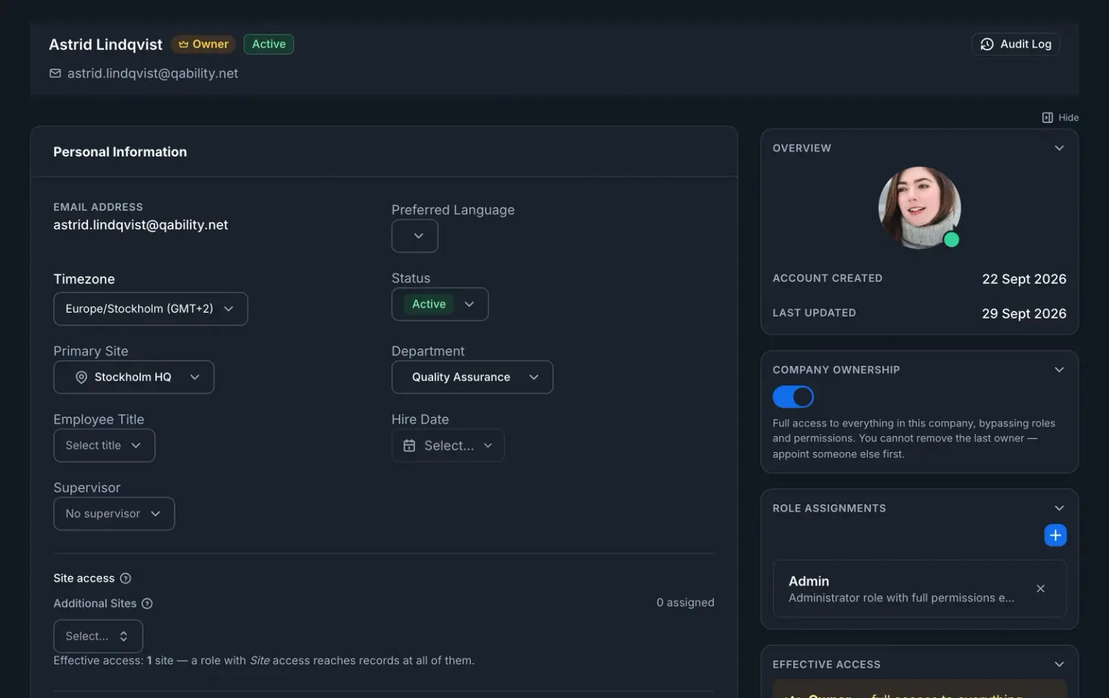Viewport: 1109px width, 698px height.
Task: Click the Personal Information heading
Action: (x=120, y=152)
